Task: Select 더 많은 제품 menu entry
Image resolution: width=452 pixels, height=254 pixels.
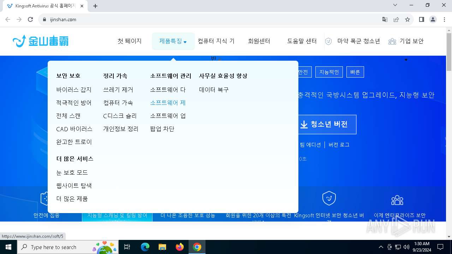Action: tap(72, 199)
